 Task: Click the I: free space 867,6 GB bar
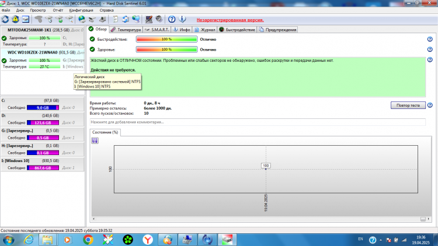[x=43, y=168]
